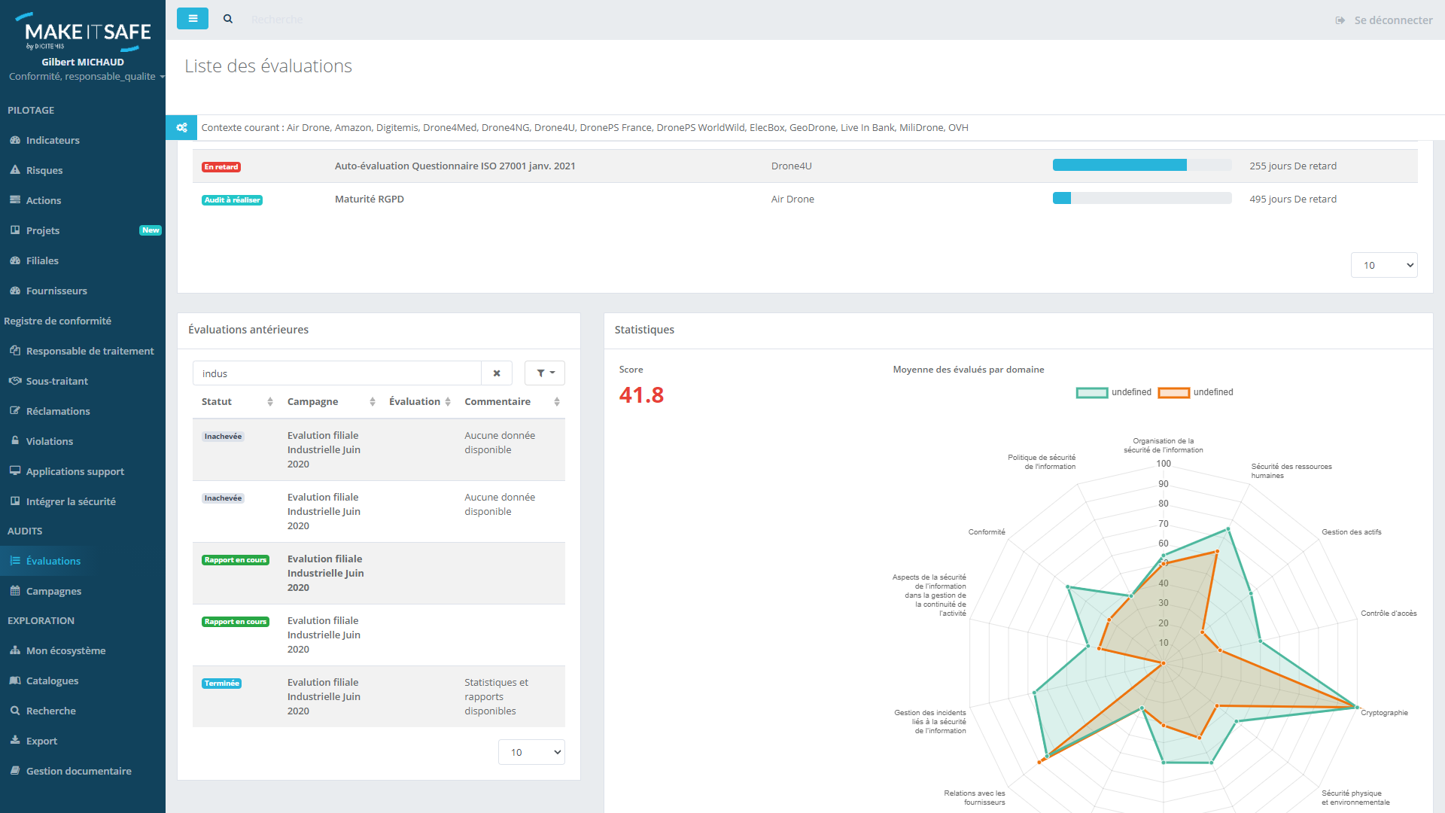1445x813 pixels.
Task: Open Mon écosystème in the EXPLORATION section
Action: click(x=65, y=650)
